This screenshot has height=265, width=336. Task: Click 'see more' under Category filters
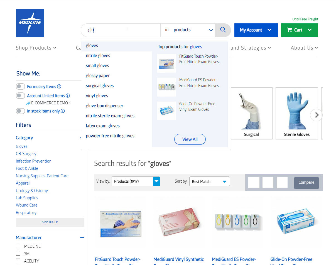[50, 222]
